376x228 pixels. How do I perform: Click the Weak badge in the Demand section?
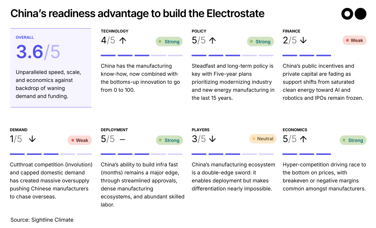(x=80, y=140)
